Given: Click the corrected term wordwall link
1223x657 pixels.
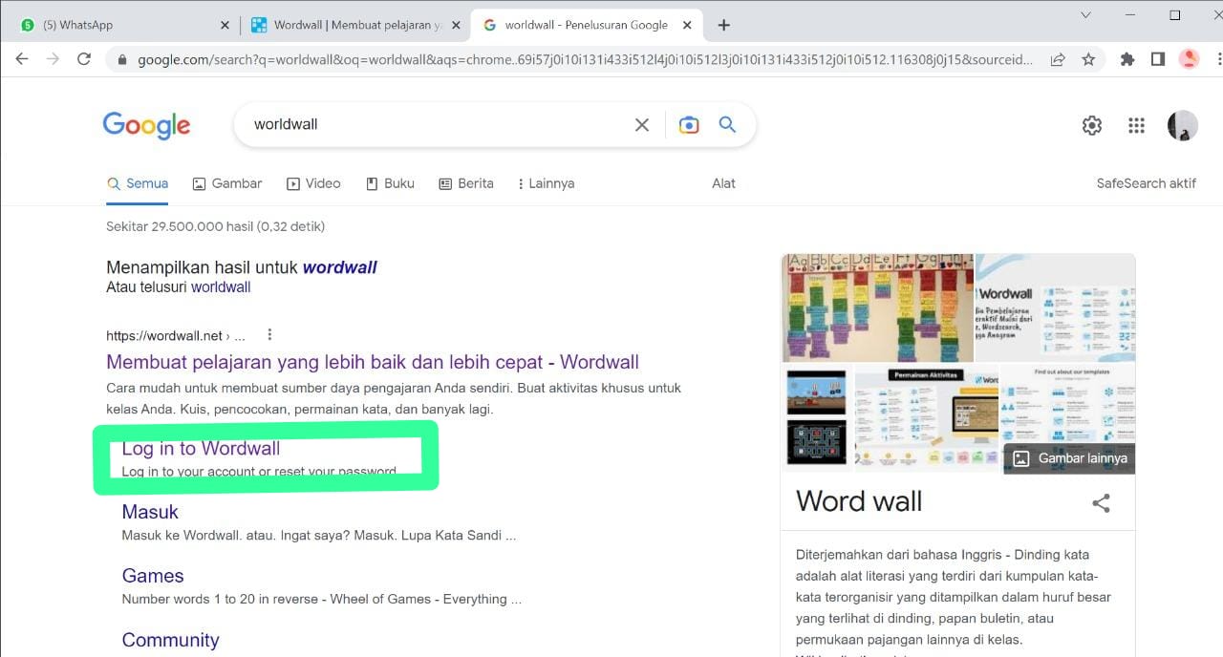Looking at the screenshot, I should pyautogui.click(x=339, y=267).
